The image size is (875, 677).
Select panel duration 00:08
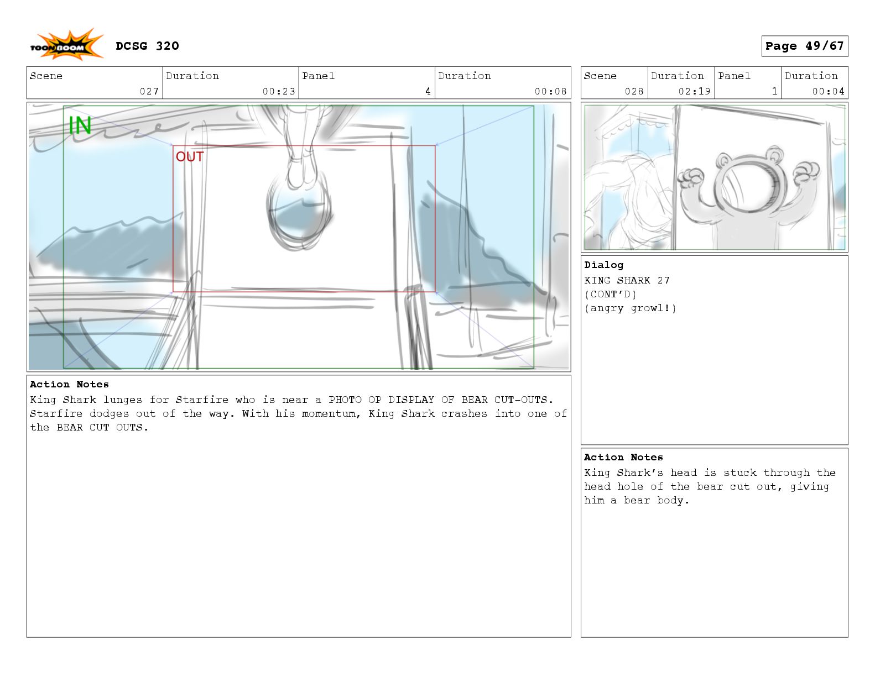(x=550, y=91)
